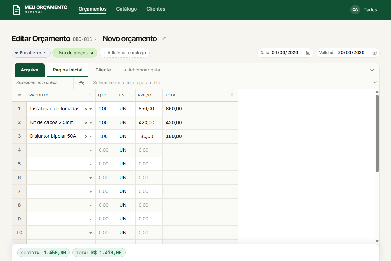Click the formula input 'Selecione uma célula para editar'

[x=230, y=83]
